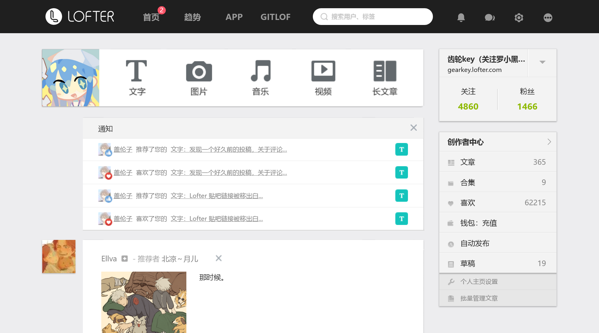599x333 pixels.
Task: Open the notifications bell
Action: pyautogui.click(x=461, y=17)
